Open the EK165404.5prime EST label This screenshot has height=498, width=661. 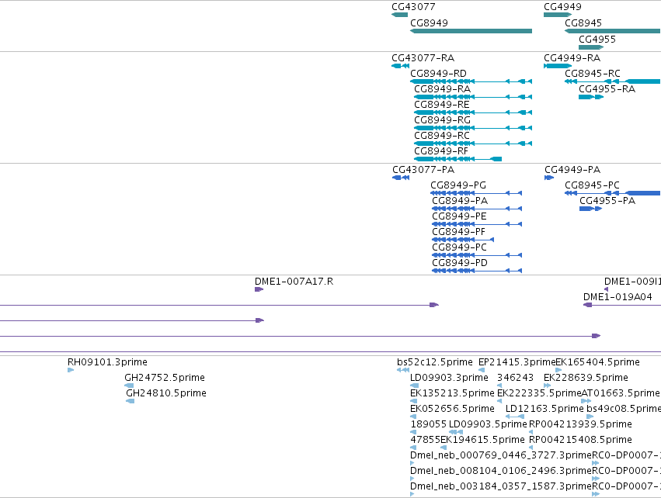598,362
